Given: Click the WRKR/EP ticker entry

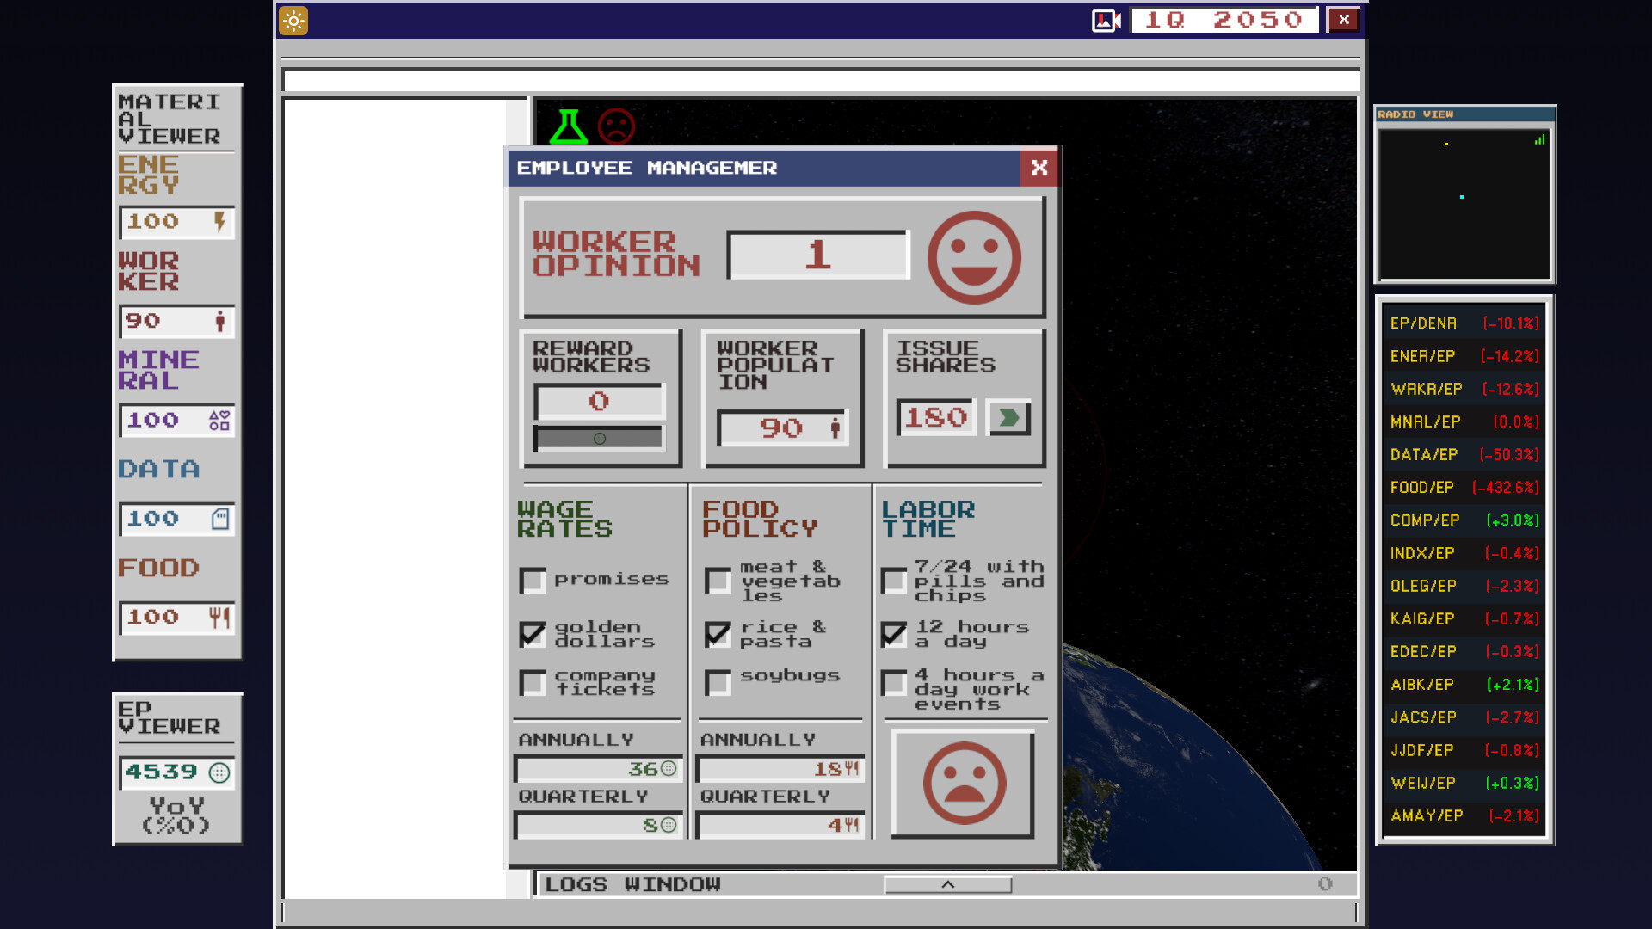Looking at the screenshot, I should click(1463, 389).
